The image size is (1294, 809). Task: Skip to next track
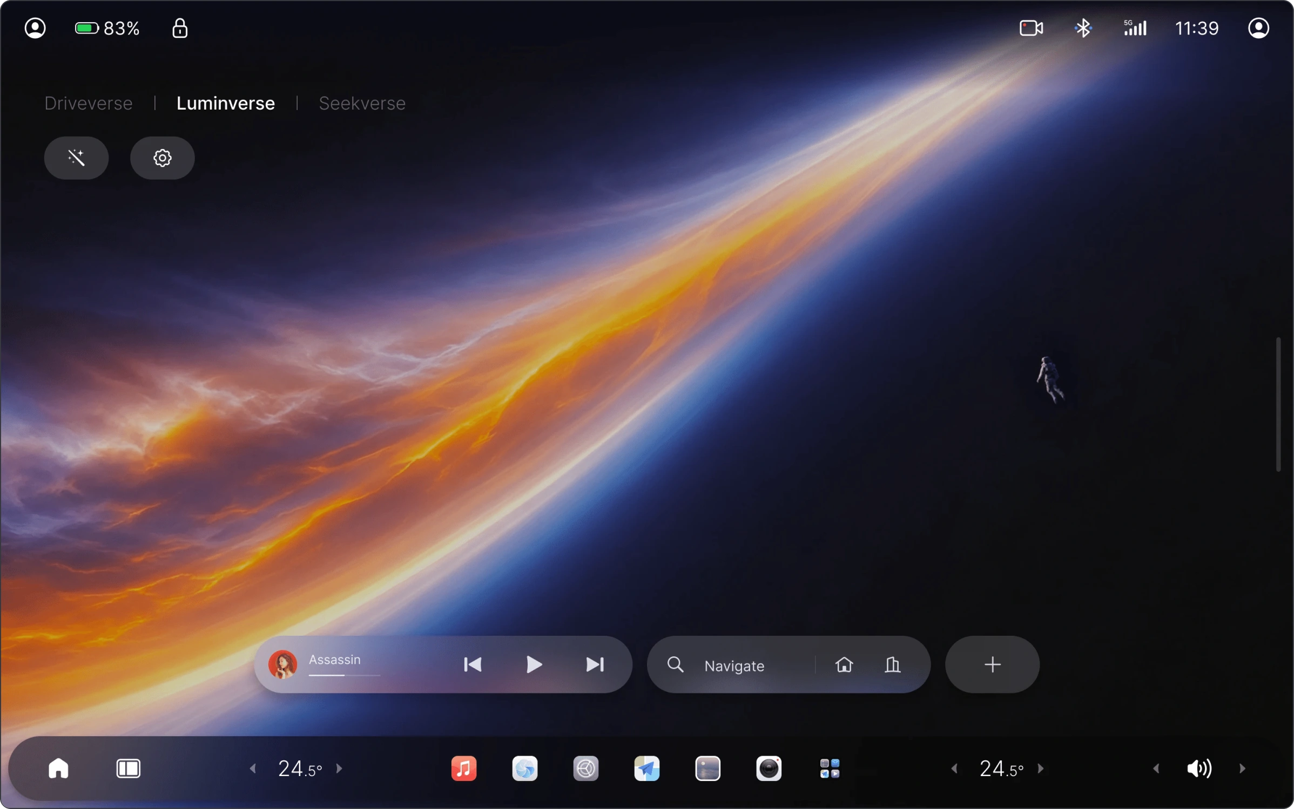click(595, 664)
